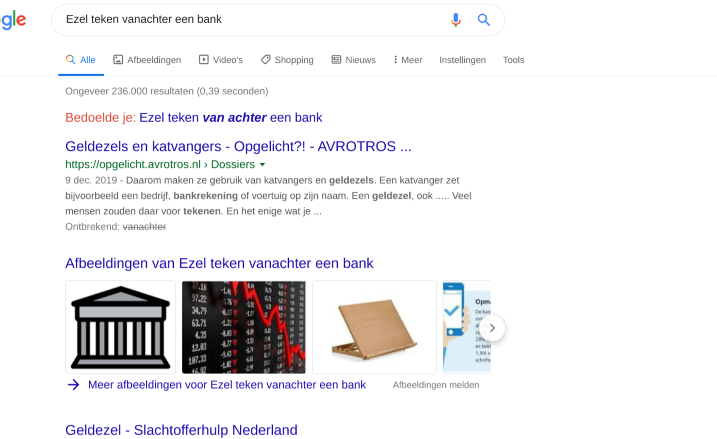
Task: Click the microphone voice search icon
Action: click(x=455, y=20)
